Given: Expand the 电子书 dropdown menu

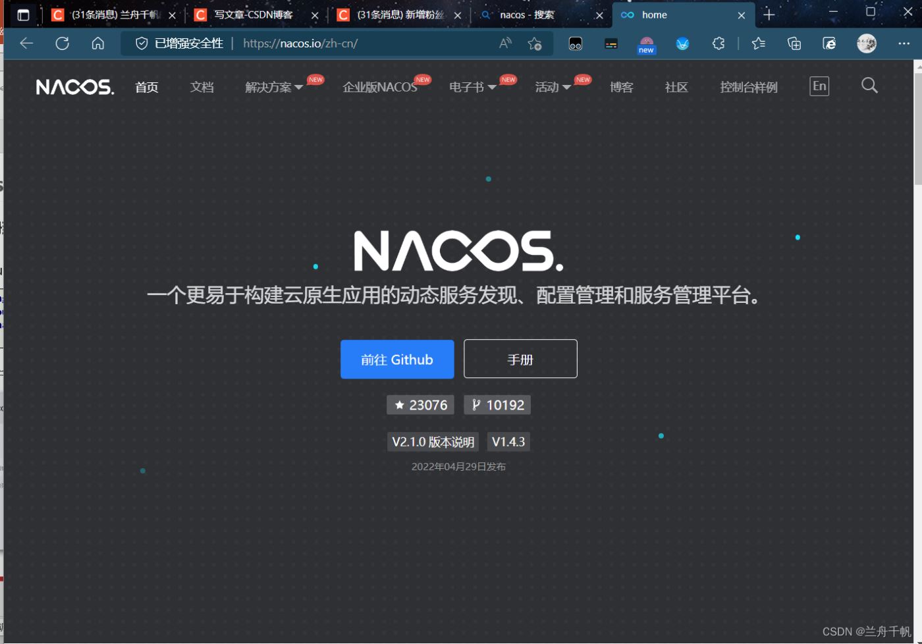Looking at the screenshot, I should (x=472, y=87).
